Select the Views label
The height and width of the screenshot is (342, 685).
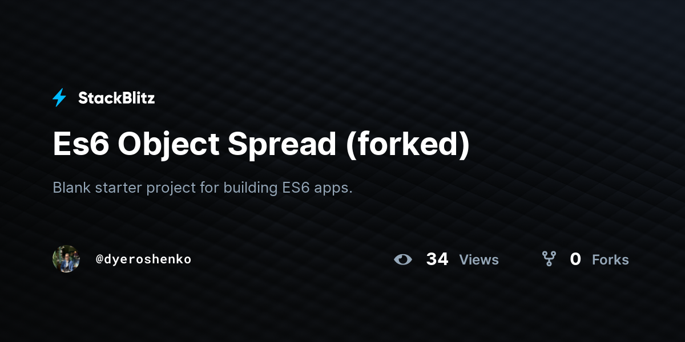coord(479,260)
